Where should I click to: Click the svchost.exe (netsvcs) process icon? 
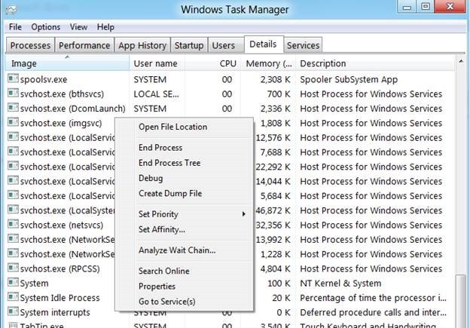(13, 224)
